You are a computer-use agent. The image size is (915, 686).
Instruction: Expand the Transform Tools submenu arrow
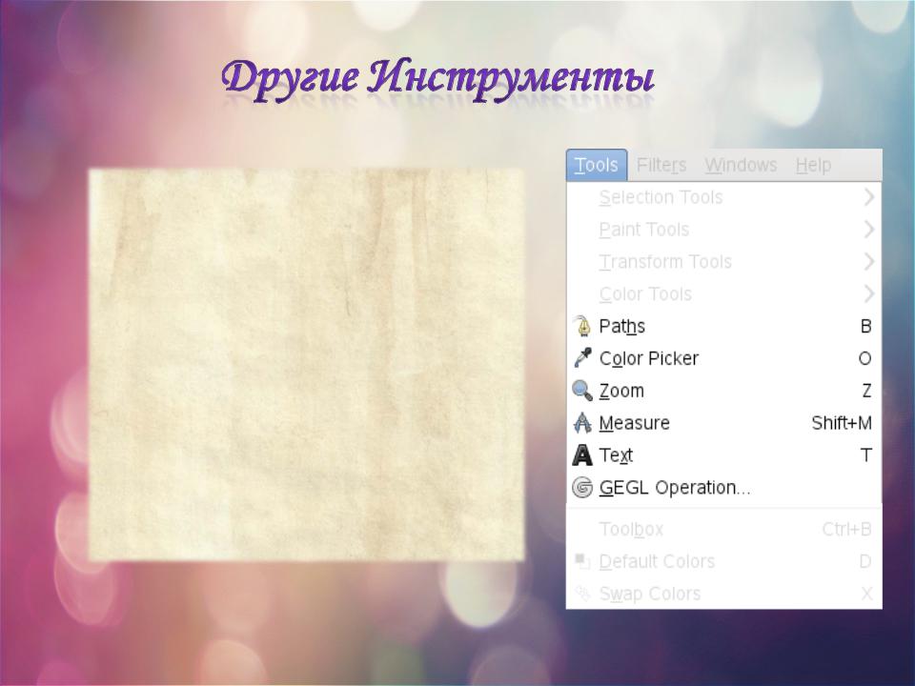(x=868, y=261)
